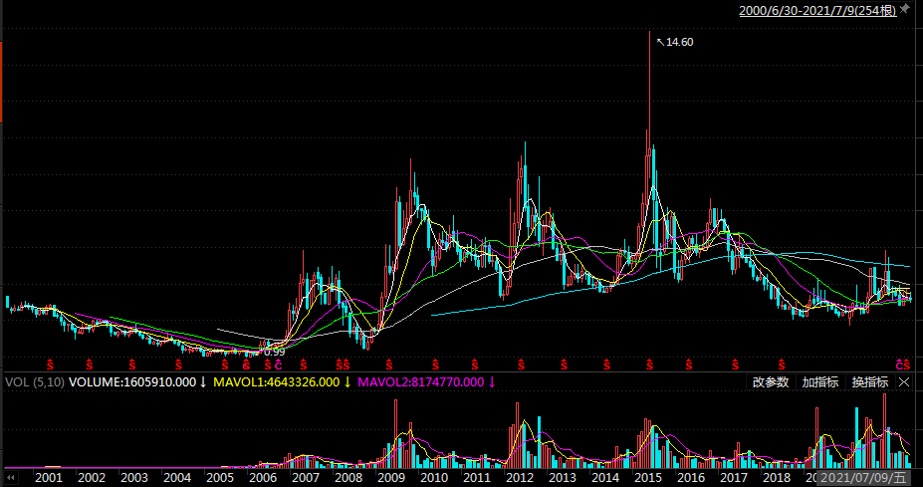Click year 2012 on the time axis
Viewport: 923px width, 487px height.
(x=520, y=478)
